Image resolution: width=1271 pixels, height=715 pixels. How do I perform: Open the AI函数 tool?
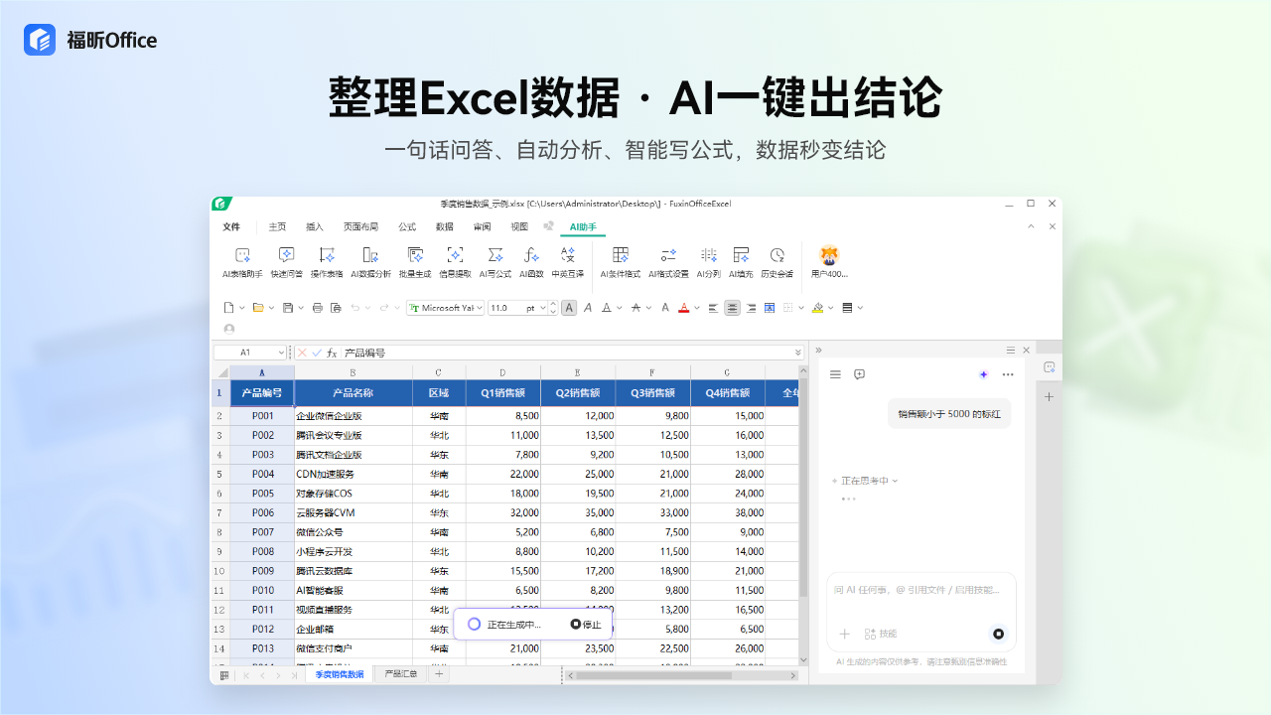(x=531, y=262)
